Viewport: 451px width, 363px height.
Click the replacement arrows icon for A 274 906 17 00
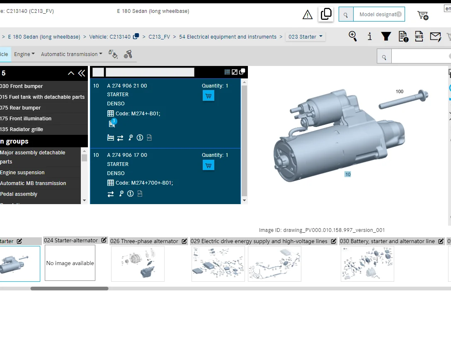coord(111,194)
